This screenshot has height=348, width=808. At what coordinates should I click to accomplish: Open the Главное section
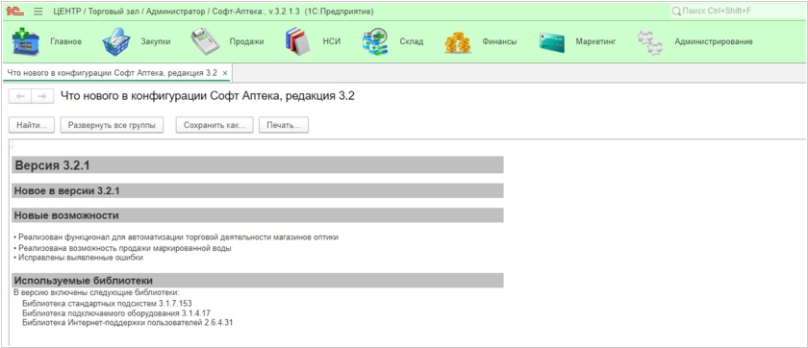tap(65, 41)
